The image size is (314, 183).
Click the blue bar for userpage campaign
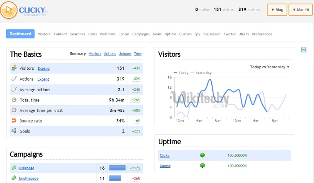tap(117, 168)
